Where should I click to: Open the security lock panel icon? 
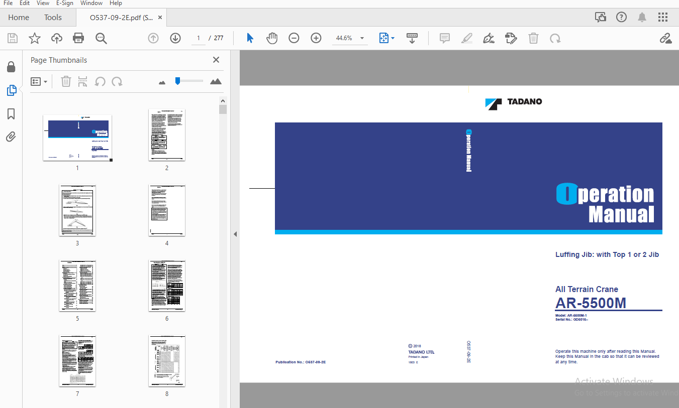11,67
